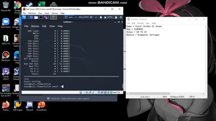The width and height of the screenshot is (216, 121).
Task: Select the Discord desktop icon
Action: (x=30, y=106)
